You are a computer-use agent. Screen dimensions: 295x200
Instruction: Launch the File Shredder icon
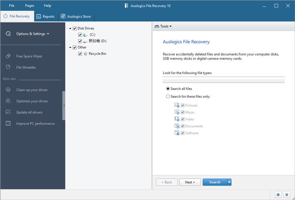click(8, 67)
